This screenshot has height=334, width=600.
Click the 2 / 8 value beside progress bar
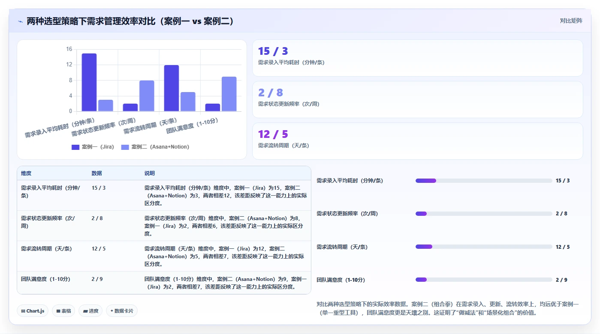(x=561, y=214)
